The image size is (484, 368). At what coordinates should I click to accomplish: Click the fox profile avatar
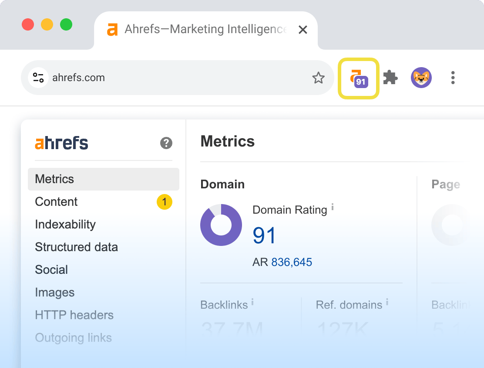pos(421,78)
